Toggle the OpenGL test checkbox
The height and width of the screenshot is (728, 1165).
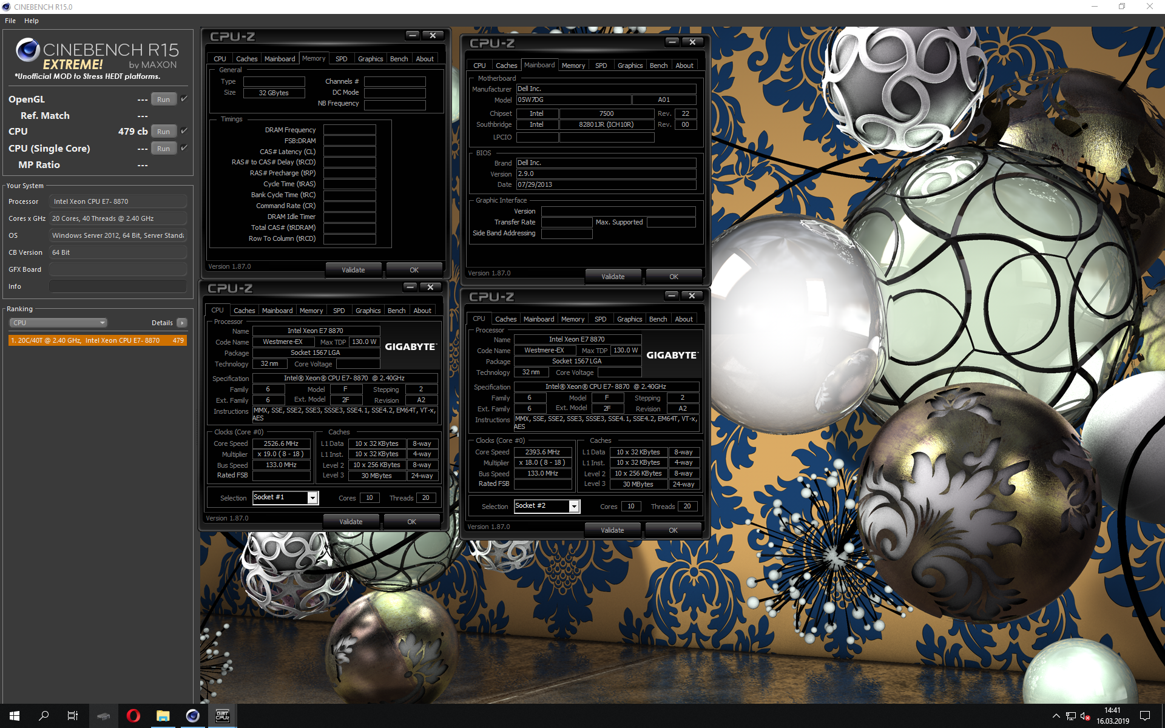click(x=184, y=99)
